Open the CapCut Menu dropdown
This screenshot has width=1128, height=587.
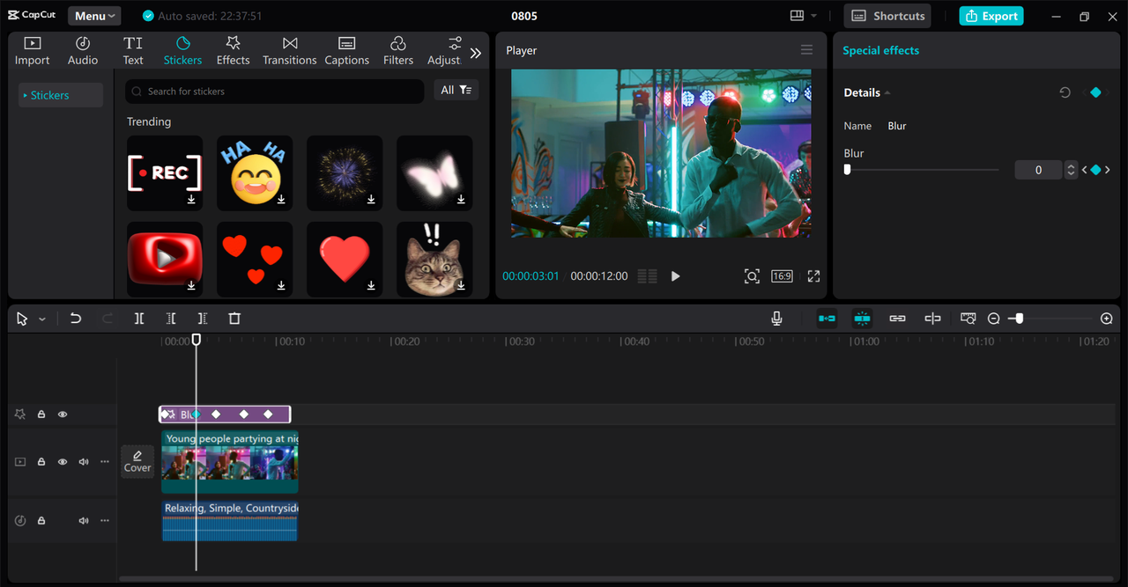tap(94, 16)
